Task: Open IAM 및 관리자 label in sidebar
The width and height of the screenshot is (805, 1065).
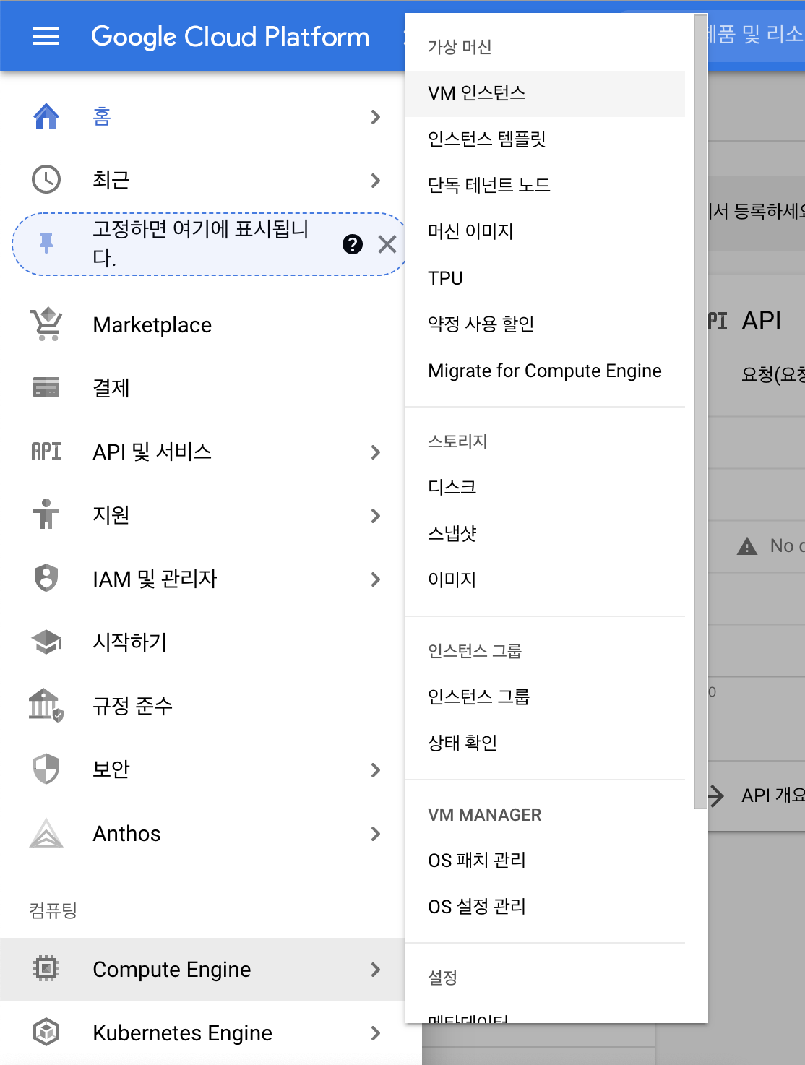Action: [x=155, y=579]
